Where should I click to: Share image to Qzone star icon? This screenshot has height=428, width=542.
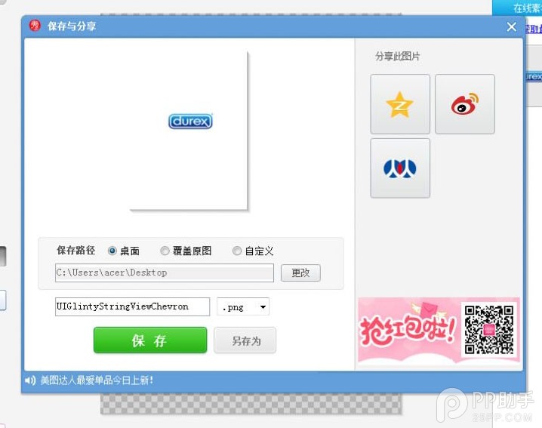[x=400, y=104]
